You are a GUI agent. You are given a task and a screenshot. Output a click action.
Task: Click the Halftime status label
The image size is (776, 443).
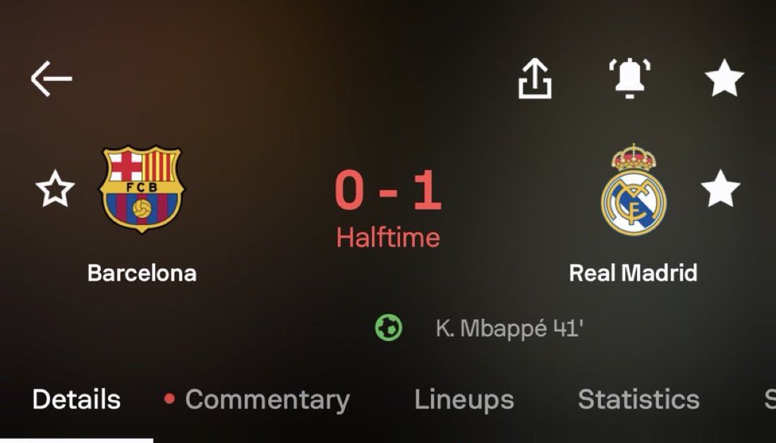tap(388, 238)
